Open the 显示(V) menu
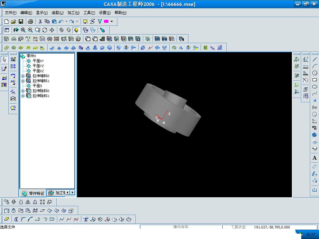This screenshot has height=239, width=319. 42,12
